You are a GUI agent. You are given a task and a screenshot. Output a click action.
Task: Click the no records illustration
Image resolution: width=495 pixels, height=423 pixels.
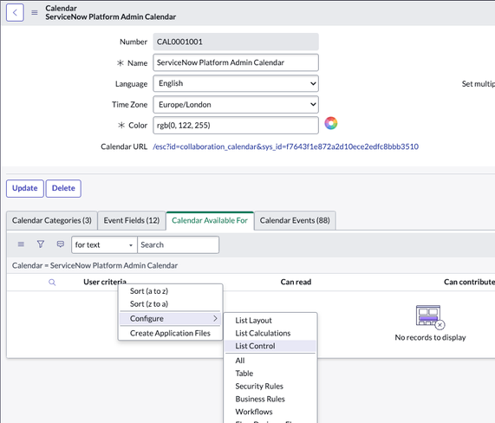point(430,317)
